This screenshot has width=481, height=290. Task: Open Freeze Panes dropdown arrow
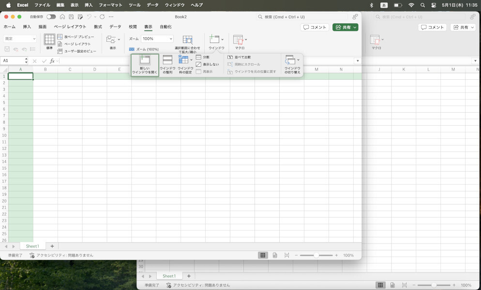click(x=192, y=60)
